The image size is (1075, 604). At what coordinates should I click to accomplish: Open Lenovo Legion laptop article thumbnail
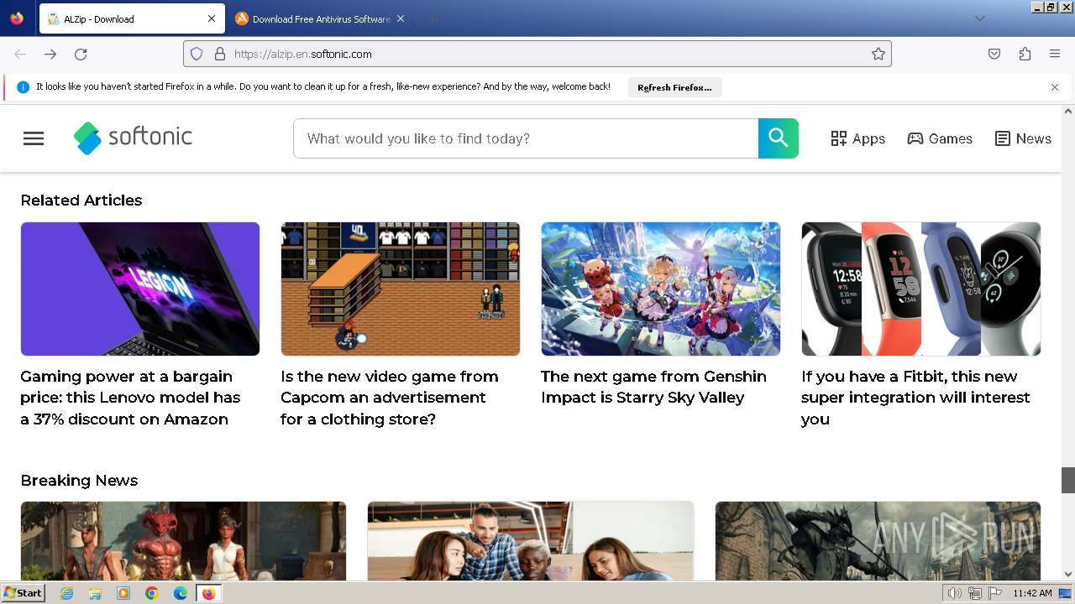tap(140, 289)
